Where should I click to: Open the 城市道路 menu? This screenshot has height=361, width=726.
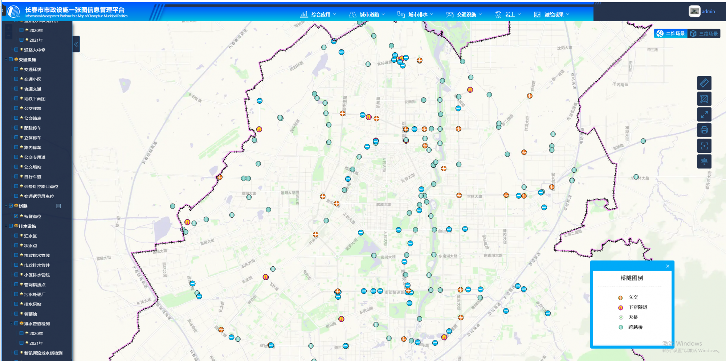click(x=367, y=15)
